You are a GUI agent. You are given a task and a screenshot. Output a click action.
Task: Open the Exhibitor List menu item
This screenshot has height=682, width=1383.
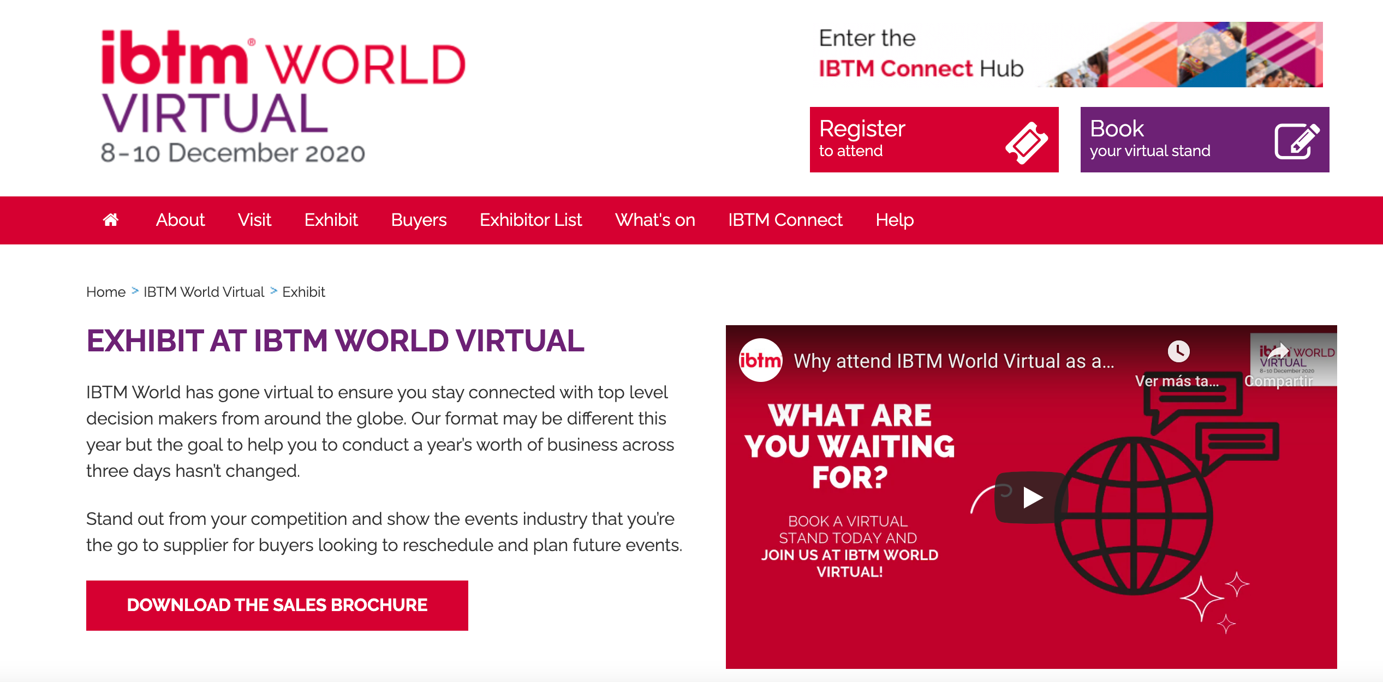(530, 220)
